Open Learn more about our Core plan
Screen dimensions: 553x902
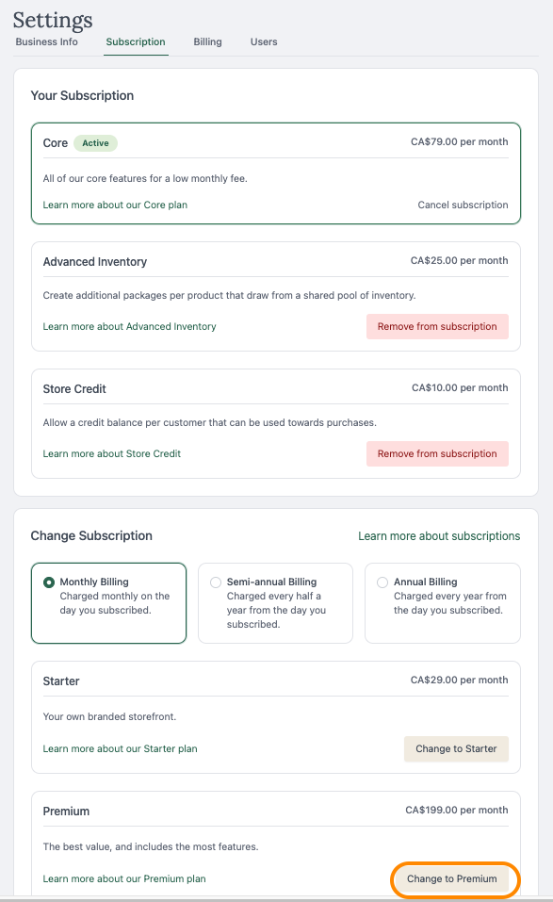pos(115,205)
